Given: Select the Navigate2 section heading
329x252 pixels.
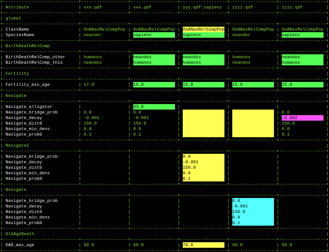Looking at the screenshot, I should point(17,145).
